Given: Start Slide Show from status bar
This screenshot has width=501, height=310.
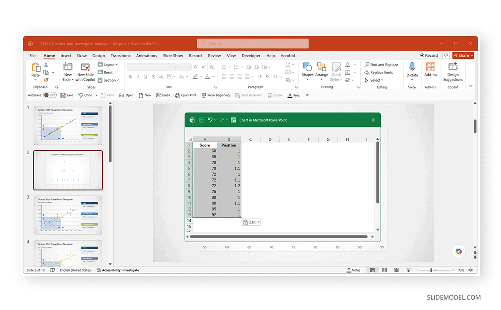Looking at the screenshot, I should coord(409,270).
